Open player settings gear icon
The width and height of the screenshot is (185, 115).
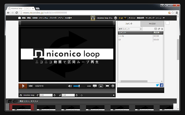[113, 86]
